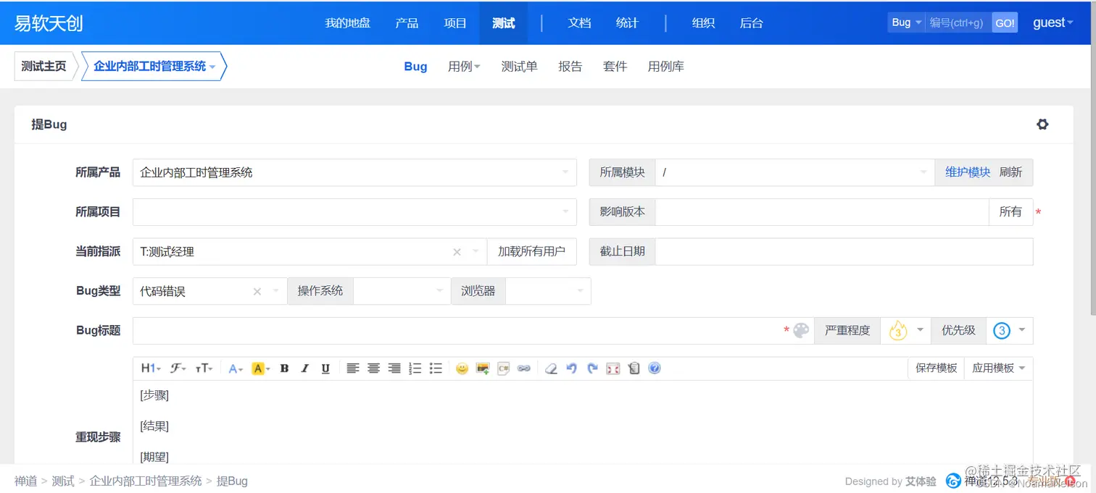Open the 产品 menu in the top bar
The image size is (1096, 493).
[x=407, y=22]
